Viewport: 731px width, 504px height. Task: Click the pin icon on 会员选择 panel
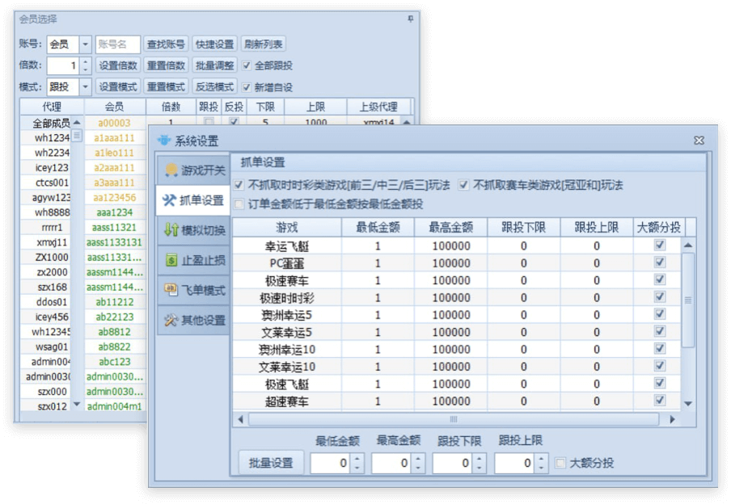[x=410, y=19]
